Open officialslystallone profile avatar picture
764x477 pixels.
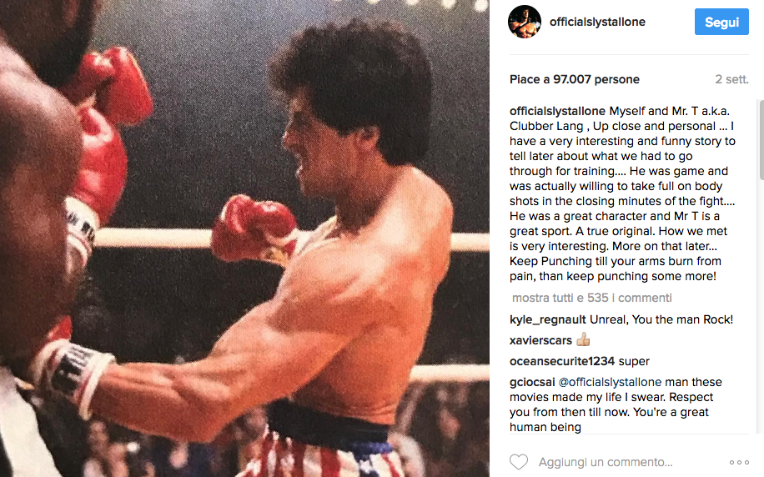click(525, 22)
